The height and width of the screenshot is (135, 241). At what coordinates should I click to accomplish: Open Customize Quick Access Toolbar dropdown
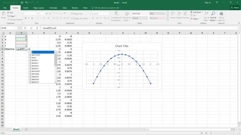pyautogui.click(x=38, y=3)
